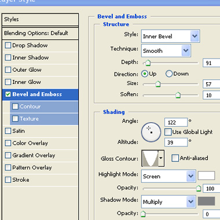Screen dimensions: 220x220
Task: Select the Inner Shadow effect row
Action: [41, 58]
